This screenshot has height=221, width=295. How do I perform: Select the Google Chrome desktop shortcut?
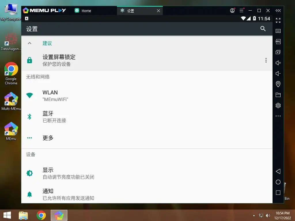11,74
